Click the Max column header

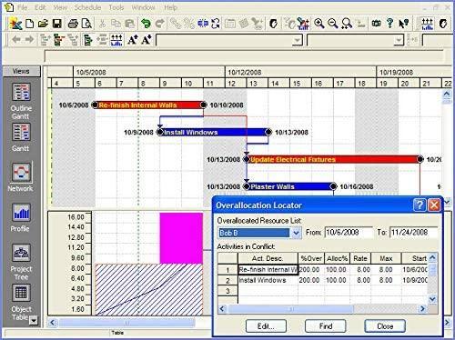(x=386, y=258)
